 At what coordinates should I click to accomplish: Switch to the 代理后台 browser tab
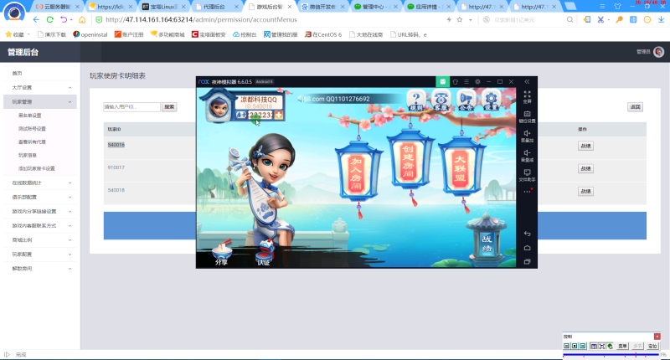(x=216, y=7)
